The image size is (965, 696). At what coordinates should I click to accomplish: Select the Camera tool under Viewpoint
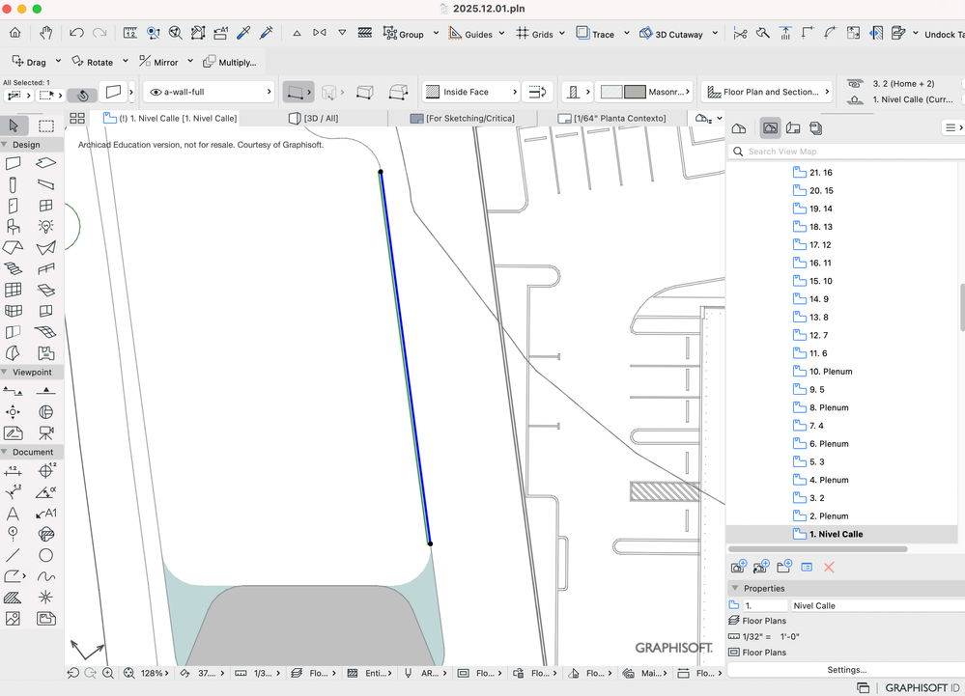44,432
